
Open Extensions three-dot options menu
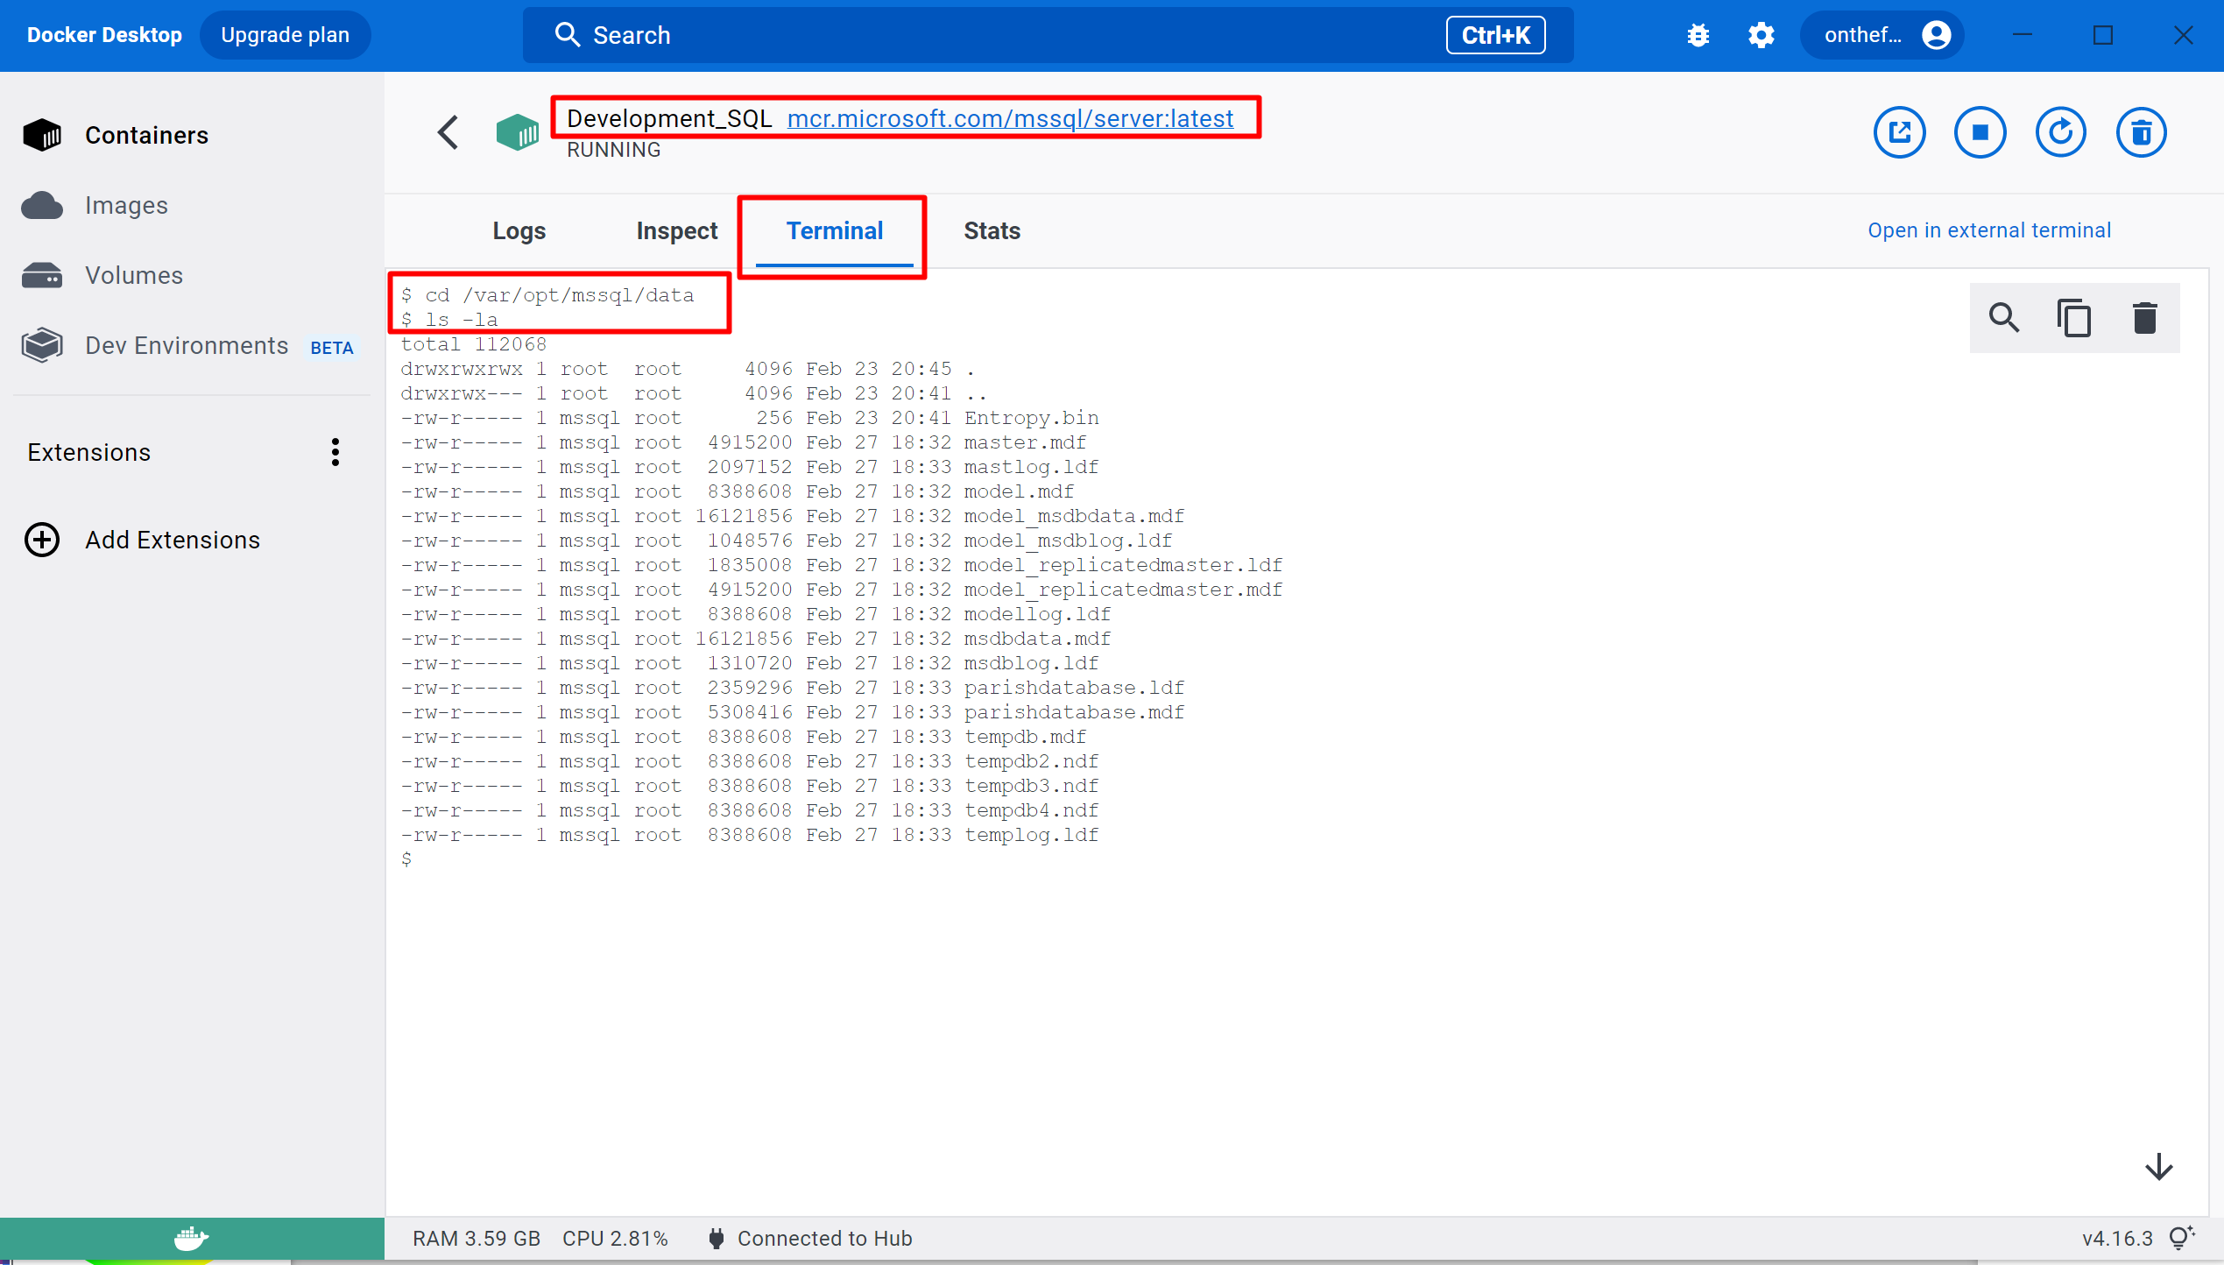coord(335,452)
